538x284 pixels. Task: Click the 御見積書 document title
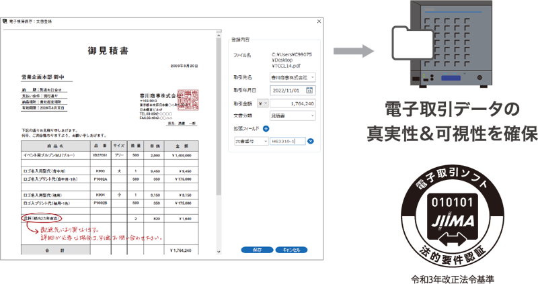coord(108,51)
